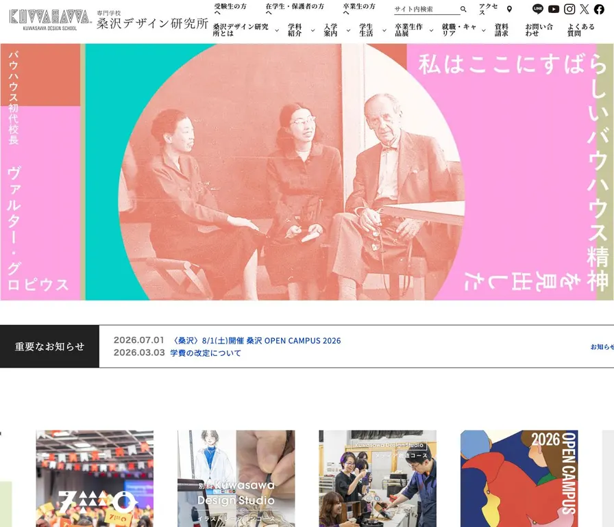Click the search magnifier icon
Screen dimensions: 614x527
463,9
